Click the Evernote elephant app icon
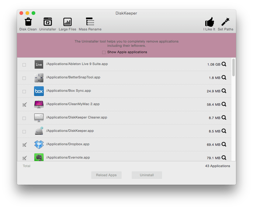 39,157
